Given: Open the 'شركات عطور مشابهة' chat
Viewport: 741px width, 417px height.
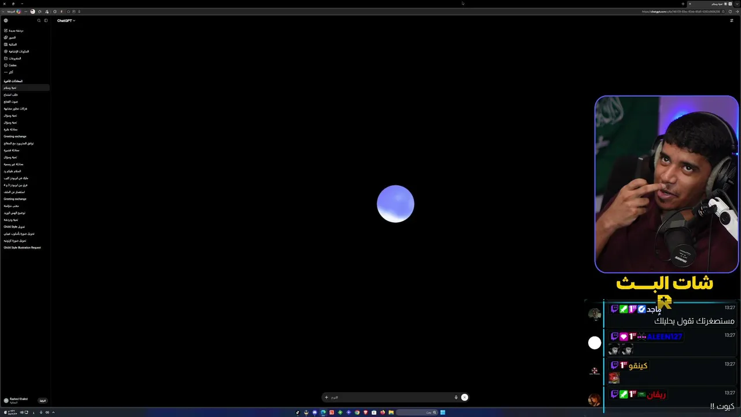Looking at the screenshot, I should pos(16,109).
